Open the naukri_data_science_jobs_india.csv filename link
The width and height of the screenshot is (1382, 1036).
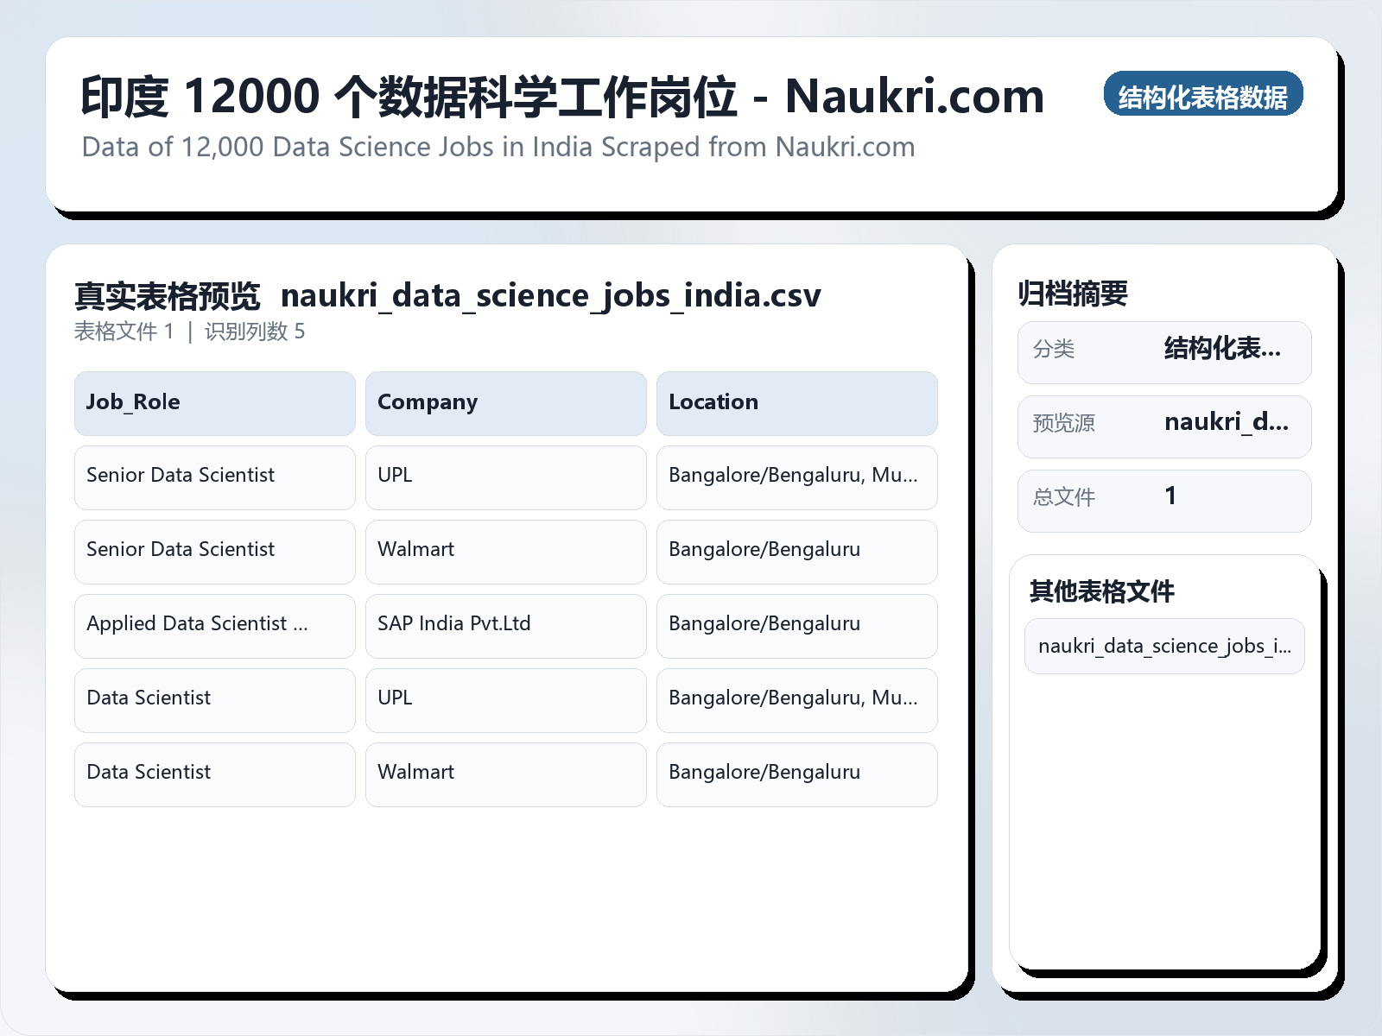pos(550,295)
